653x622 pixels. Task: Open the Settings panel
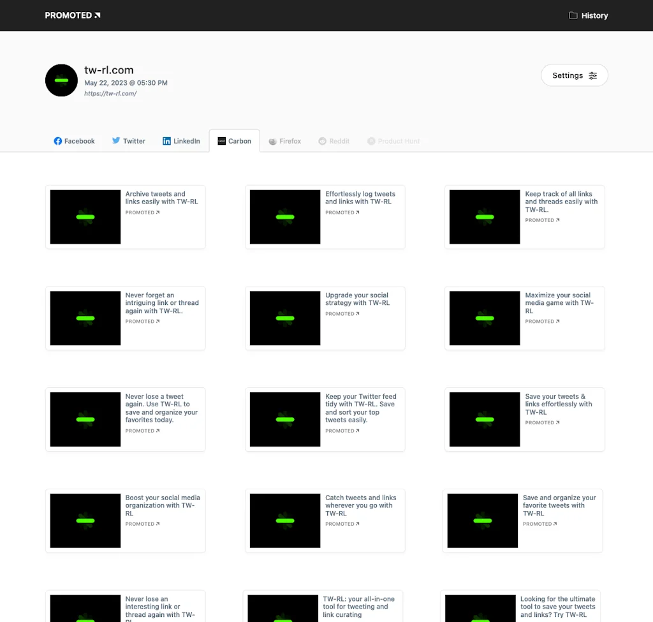coord(574,75)
